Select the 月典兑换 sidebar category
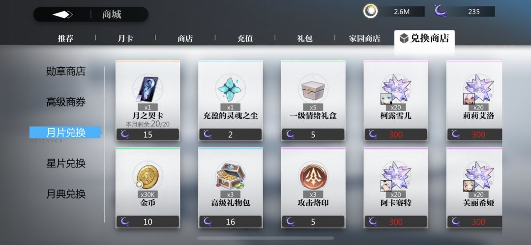Image resolution: width=531 pixels, height=245 pixels. click(66, 194)
